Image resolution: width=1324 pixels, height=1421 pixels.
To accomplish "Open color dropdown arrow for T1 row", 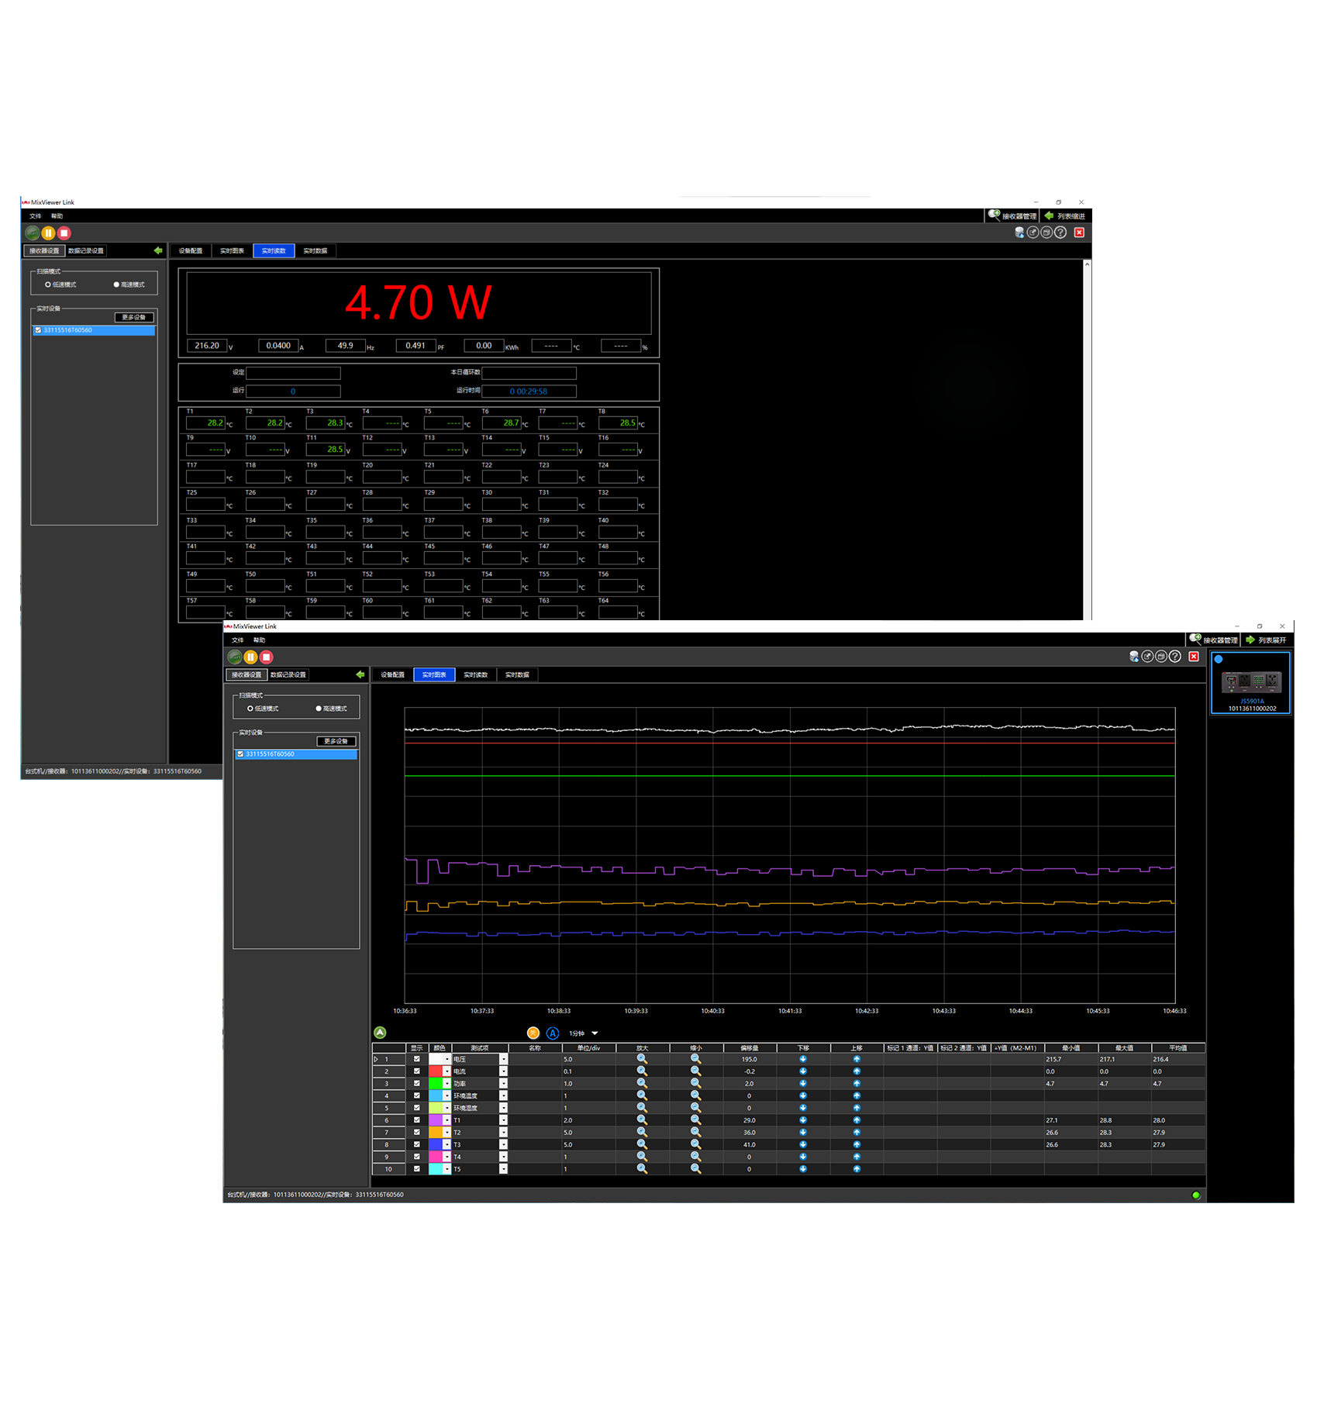I will (x=447, y=1120).
